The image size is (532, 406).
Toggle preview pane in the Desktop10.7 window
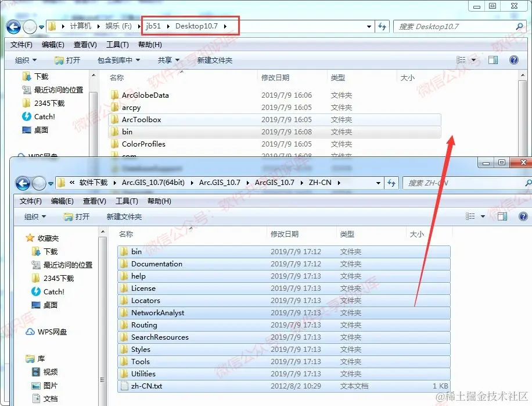coord(493,60)
